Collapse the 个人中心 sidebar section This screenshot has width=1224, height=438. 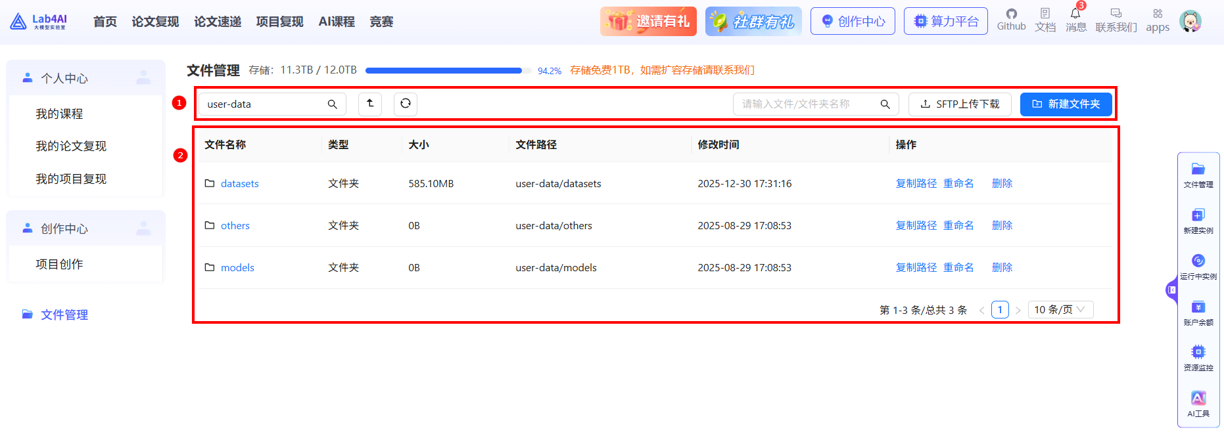[85, 78]
